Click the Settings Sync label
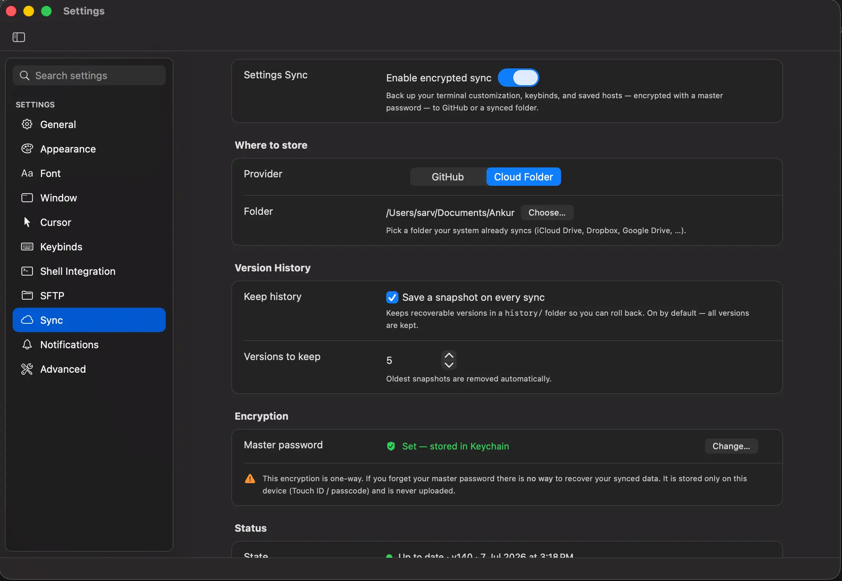This screenshot has width=842, height=581. 276,75
